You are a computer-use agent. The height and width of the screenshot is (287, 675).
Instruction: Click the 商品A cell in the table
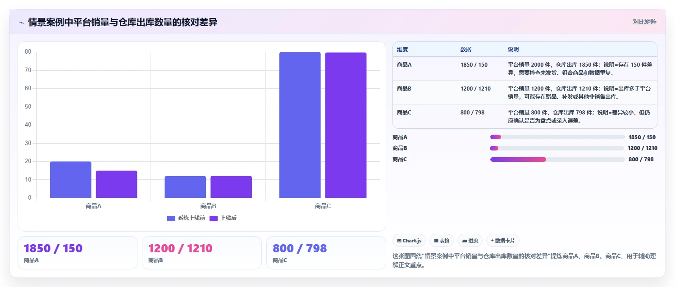pyautogui.click(x=404, y=65)
